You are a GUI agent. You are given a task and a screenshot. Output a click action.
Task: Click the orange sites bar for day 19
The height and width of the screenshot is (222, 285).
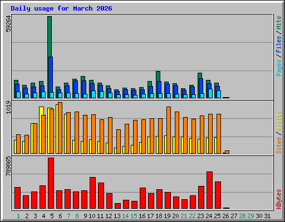coord(169,130)
